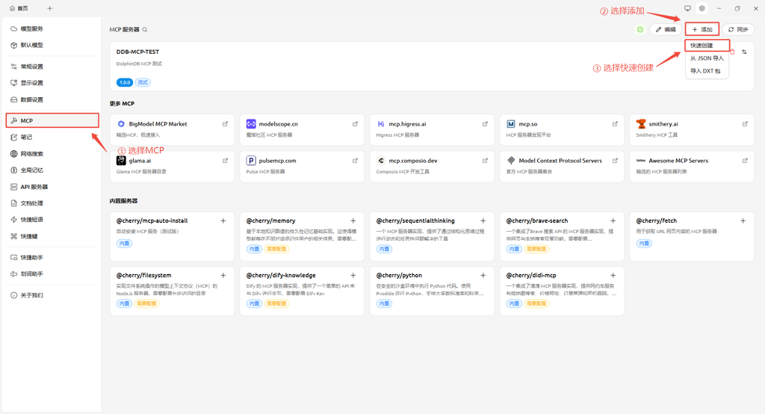
Task: Click the gear settings icon in title bar
Action: [701, 9]
